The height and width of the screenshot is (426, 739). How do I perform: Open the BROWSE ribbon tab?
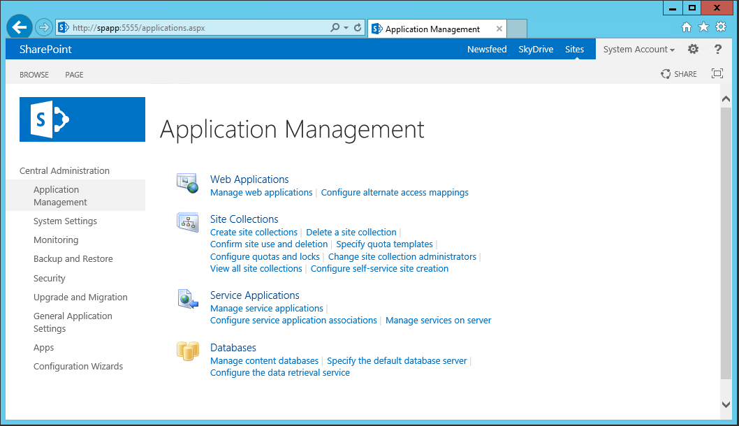[34, 75]
